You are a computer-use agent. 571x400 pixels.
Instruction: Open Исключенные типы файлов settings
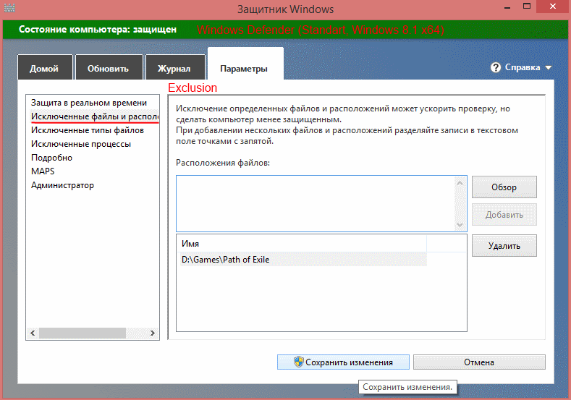tap(88, 130)
